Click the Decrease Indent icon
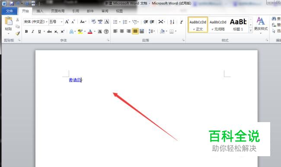The image size is (281, 167). click(x=146, y=22)
